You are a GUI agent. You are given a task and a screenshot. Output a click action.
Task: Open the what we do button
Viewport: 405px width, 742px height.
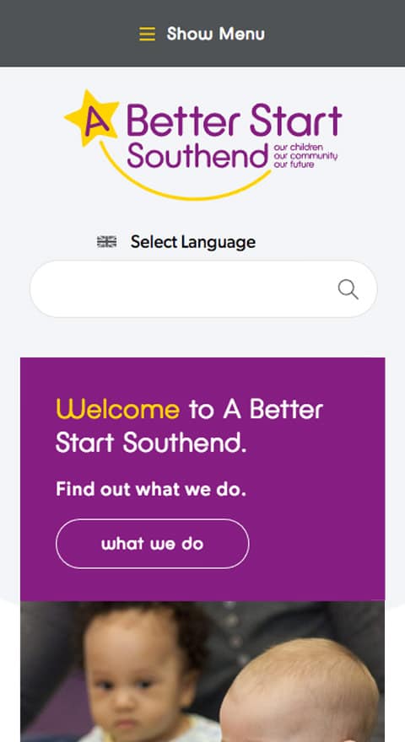tap(153, 544)
